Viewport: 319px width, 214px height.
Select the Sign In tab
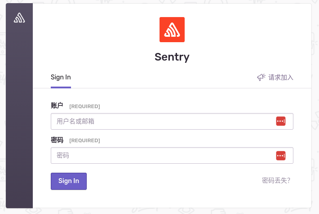tap(61, 77)
